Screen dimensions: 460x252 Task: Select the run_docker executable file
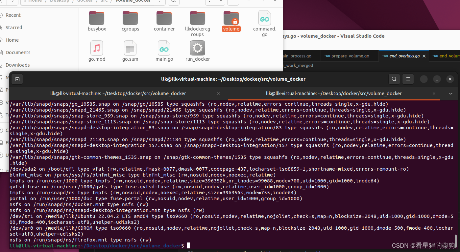(x=198, y=51)
